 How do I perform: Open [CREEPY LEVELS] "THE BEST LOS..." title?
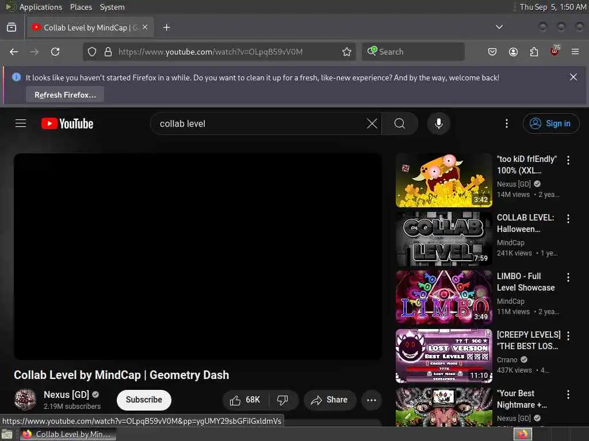pyautogui.click(x=529, y=340)
